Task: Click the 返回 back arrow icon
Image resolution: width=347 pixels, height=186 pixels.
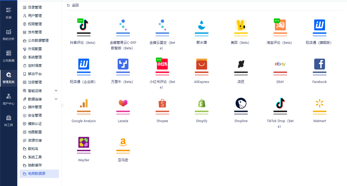Action: [x=68, y=5]
